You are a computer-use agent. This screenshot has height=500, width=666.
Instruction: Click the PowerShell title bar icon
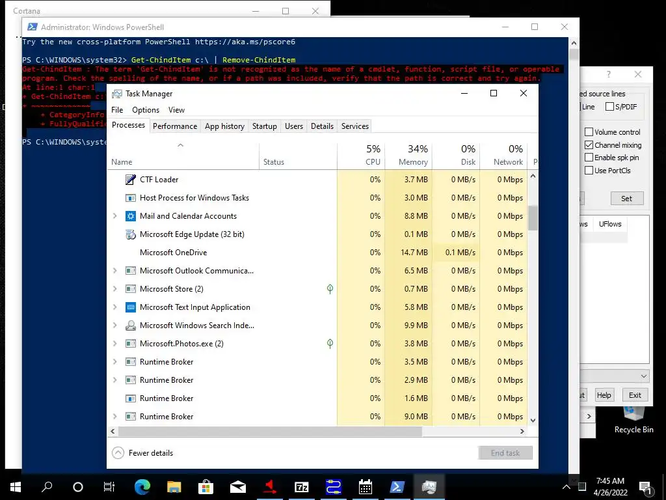(x=32, y=27)
